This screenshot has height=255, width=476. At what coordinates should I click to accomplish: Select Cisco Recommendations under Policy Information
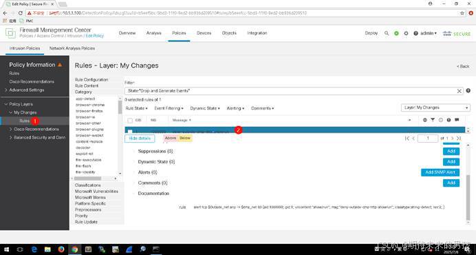point(32,82)
